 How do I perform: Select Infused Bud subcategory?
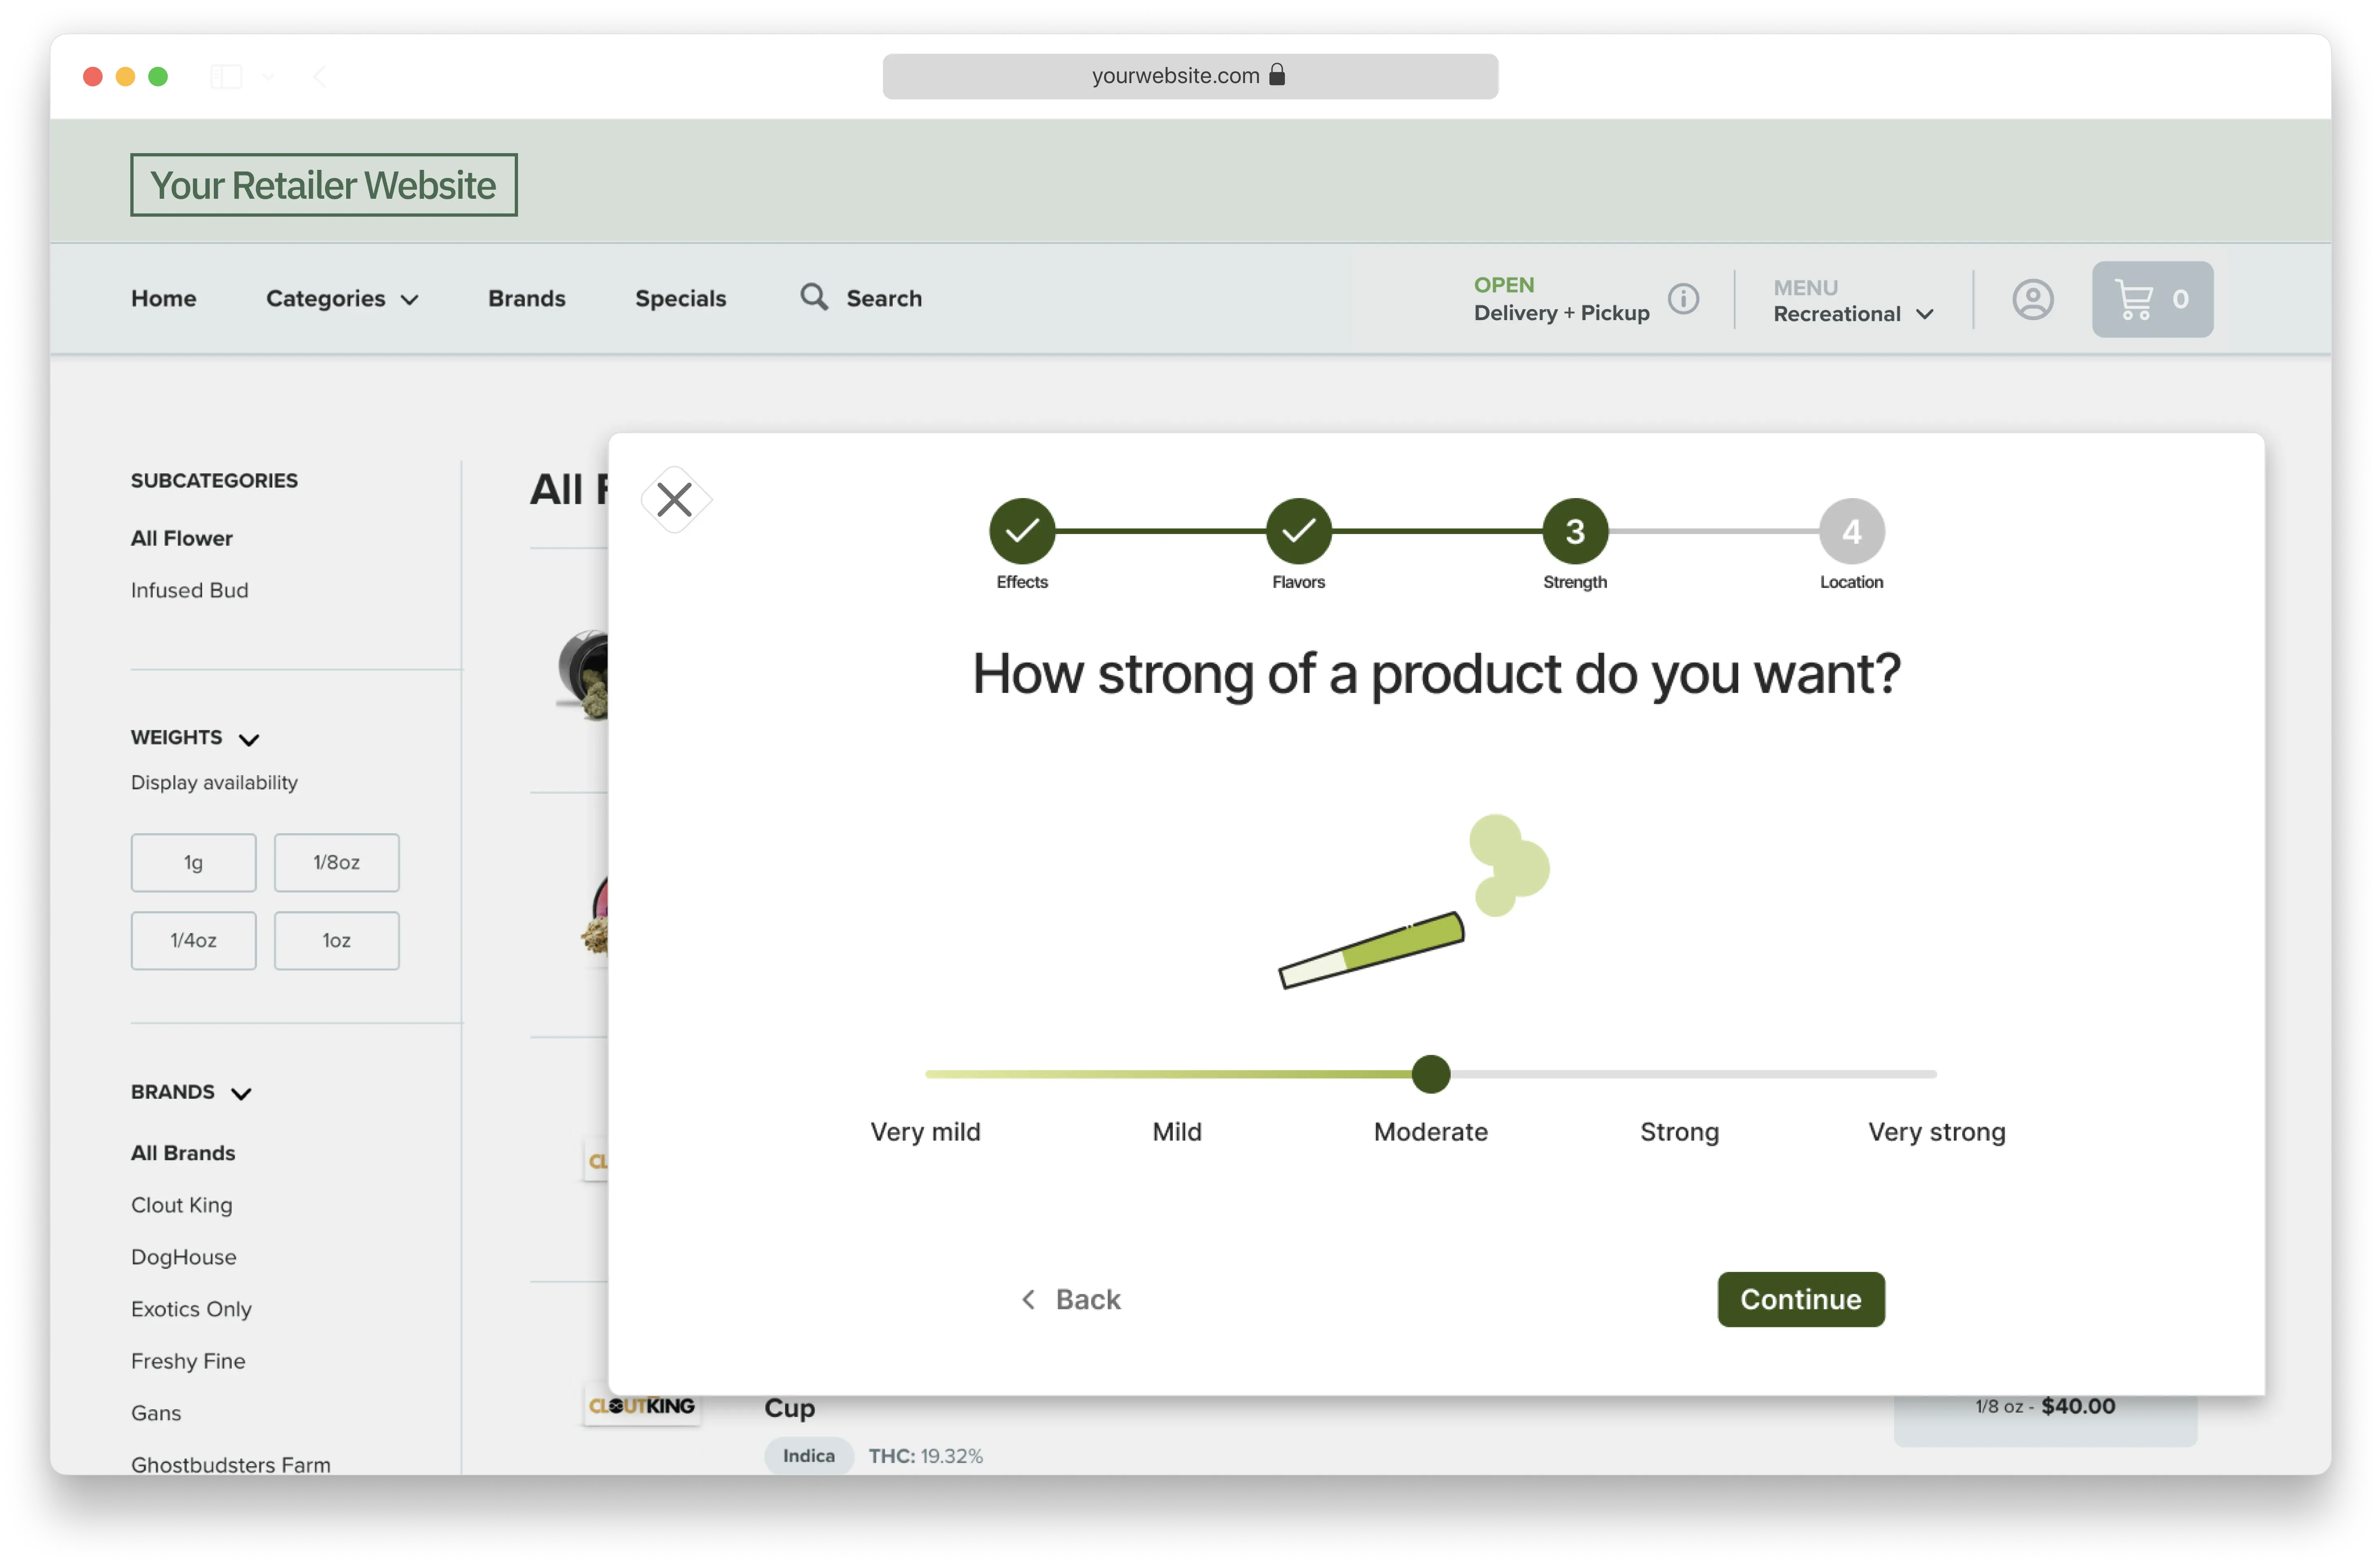(190, 590)
